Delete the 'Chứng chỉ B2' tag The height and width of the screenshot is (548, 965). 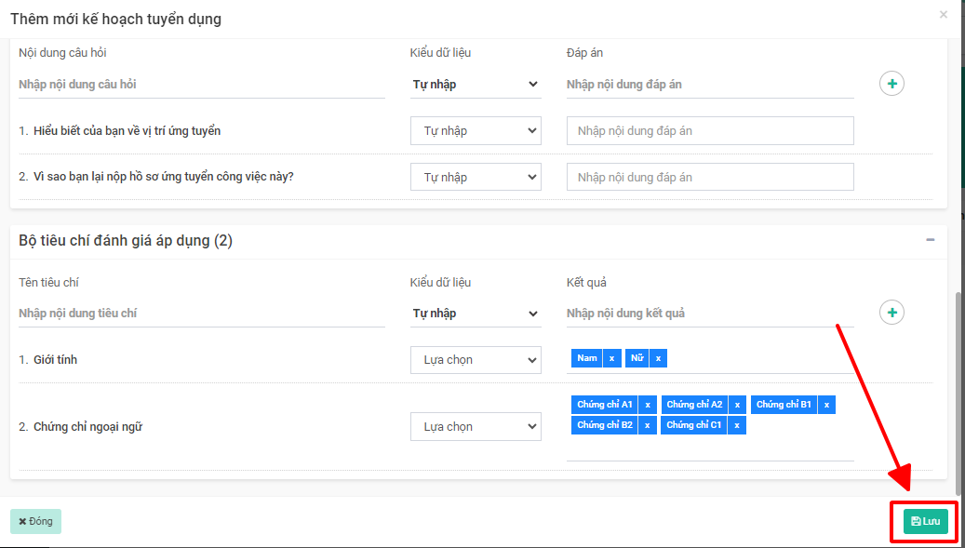[x=648, y=425]
